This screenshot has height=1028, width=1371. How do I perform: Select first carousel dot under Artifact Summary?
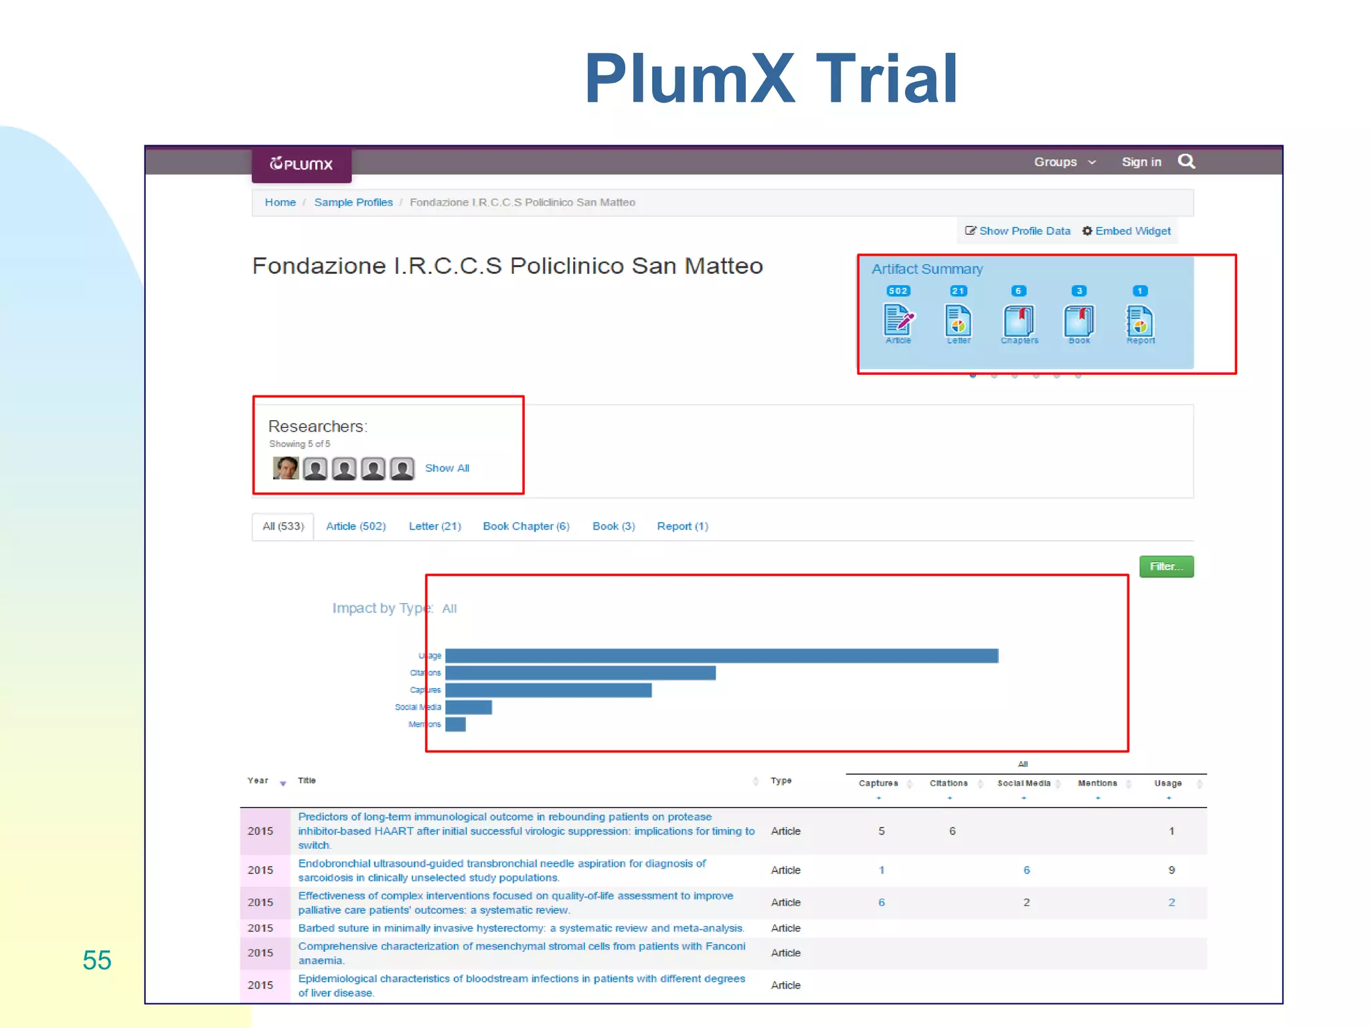coord(973,376)
